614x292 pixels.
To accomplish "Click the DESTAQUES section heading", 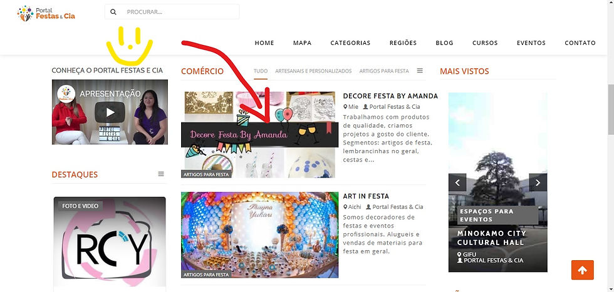I will pyautogui.click(x=75, y=174).
